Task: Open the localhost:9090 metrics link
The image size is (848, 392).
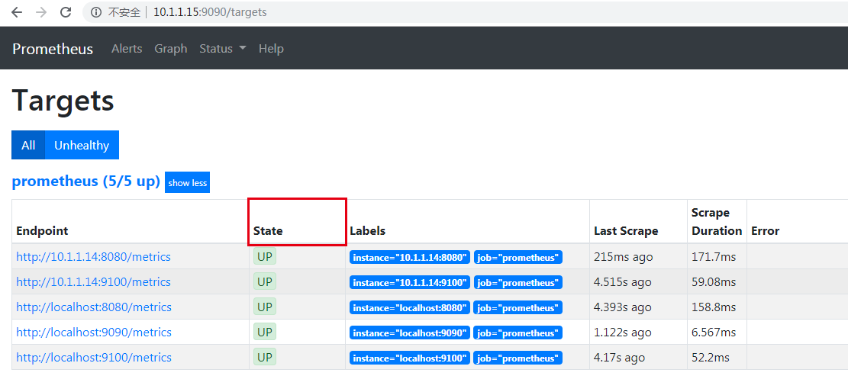Action: coord(93,333)
